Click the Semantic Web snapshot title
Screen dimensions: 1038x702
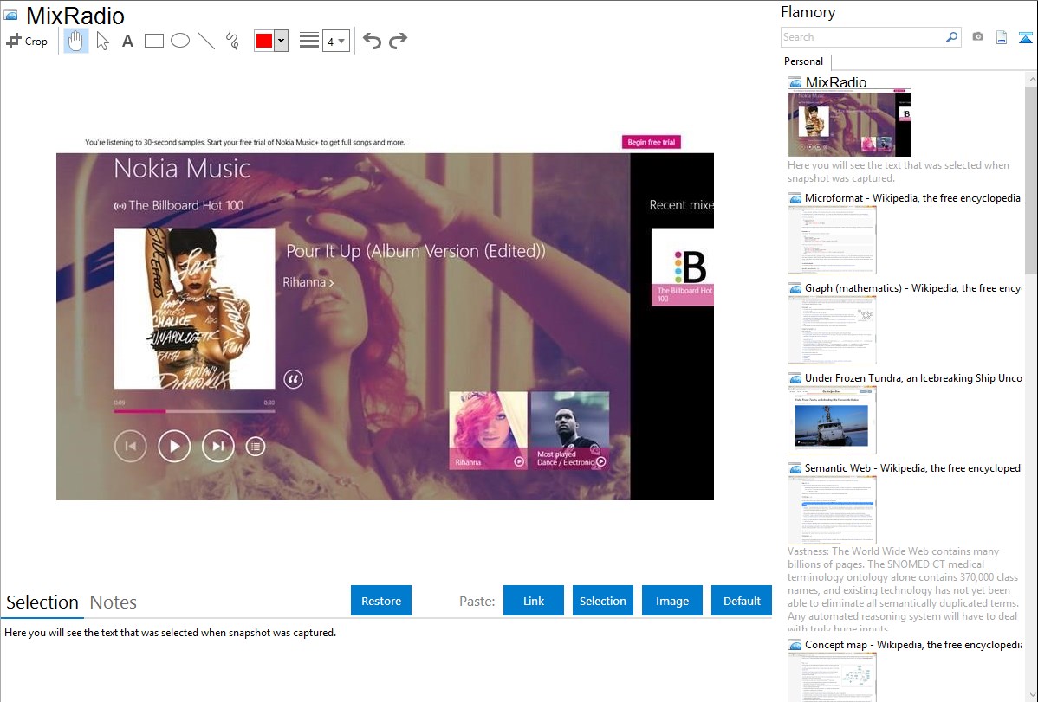pyautogui.click(x=912, y=467)
